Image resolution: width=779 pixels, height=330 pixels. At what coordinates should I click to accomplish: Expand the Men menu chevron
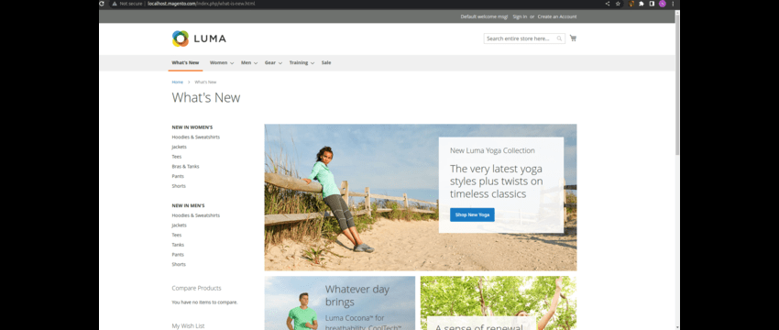tap(256, 63)
